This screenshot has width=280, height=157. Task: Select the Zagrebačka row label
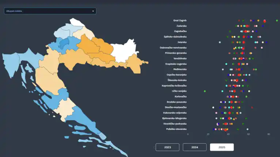click(x=180, y=31)
